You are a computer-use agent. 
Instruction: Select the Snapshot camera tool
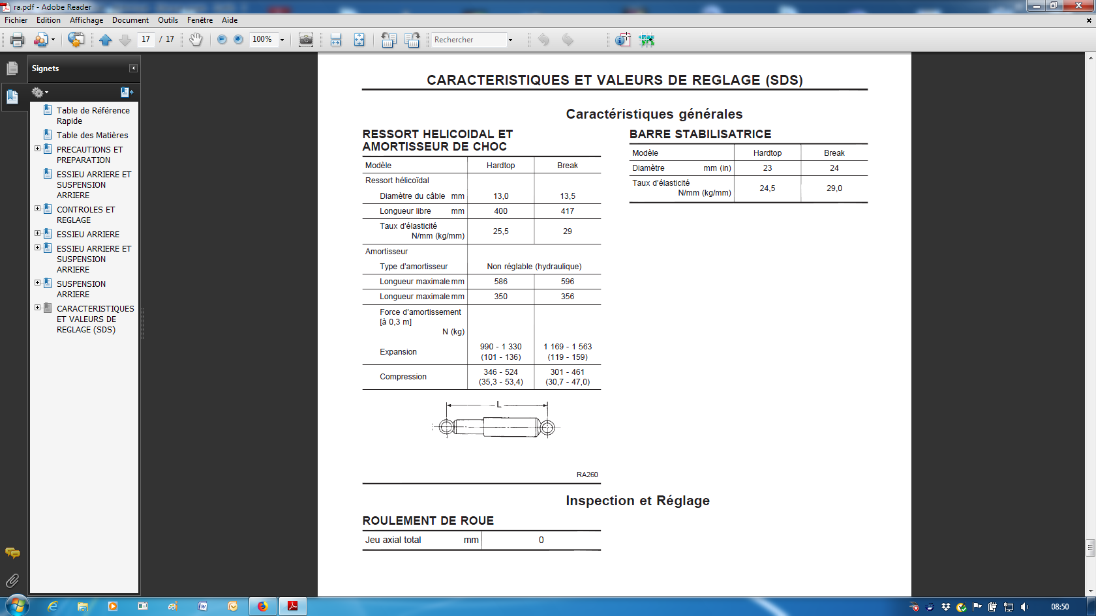coord(306,40)
